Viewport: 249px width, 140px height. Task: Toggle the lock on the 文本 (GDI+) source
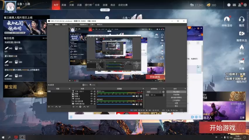tap(95, 91)
